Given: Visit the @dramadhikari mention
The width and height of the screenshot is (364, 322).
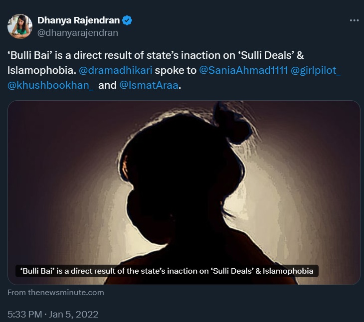Looking at the screenshot, I should pyautogui.click(x=116, y=71).
